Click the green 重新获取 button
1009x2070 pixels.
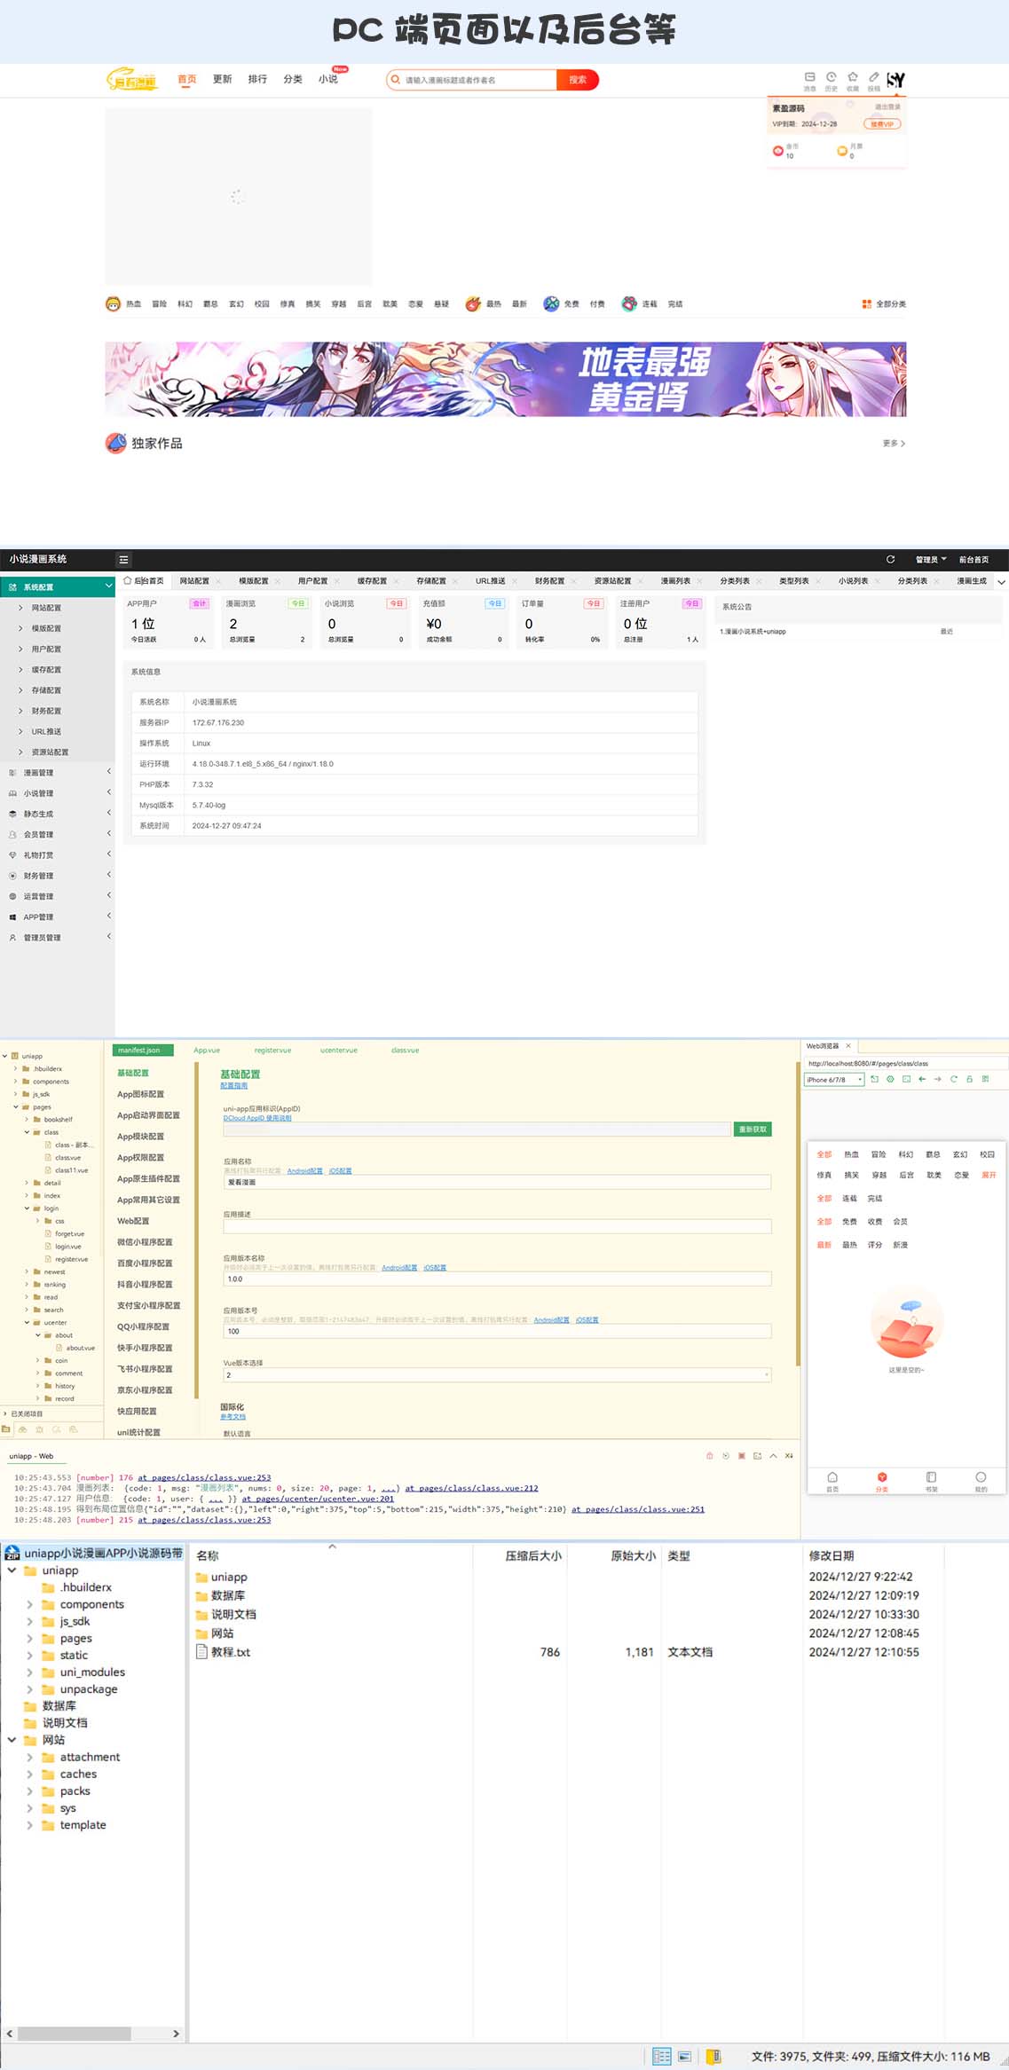753,1129
